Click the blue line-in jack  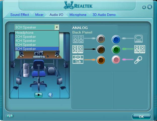(116, 39)
